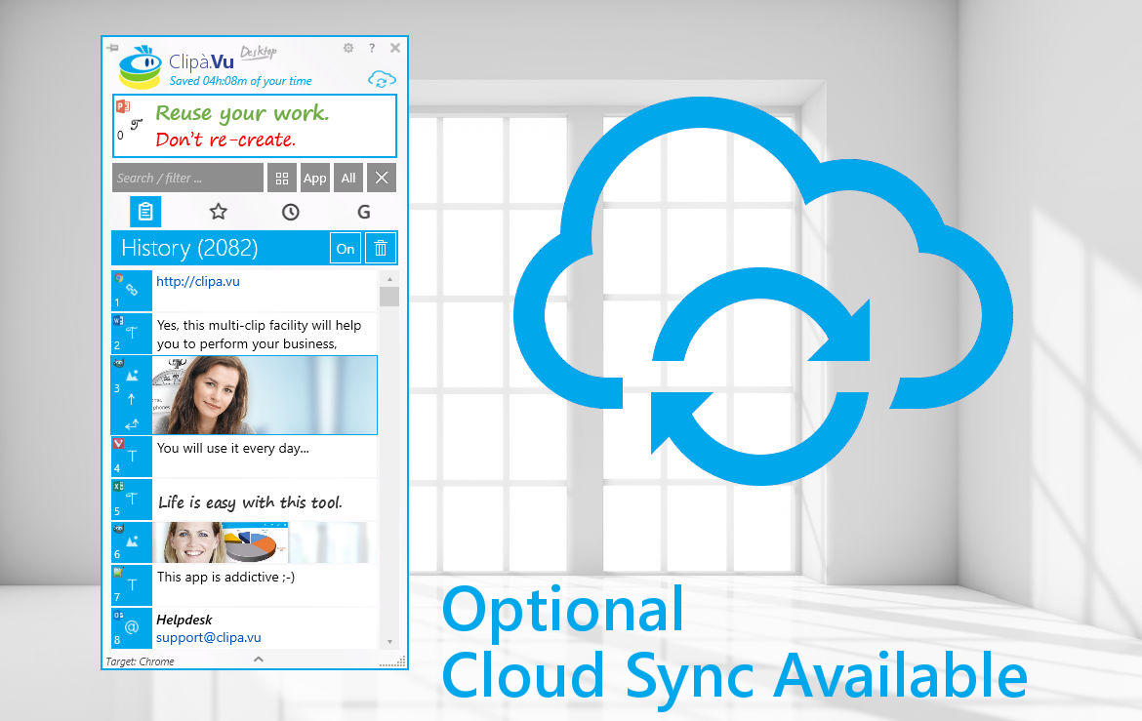
Task: Click the 'Target: Chrome' status text
Action: tap(140, 661)
